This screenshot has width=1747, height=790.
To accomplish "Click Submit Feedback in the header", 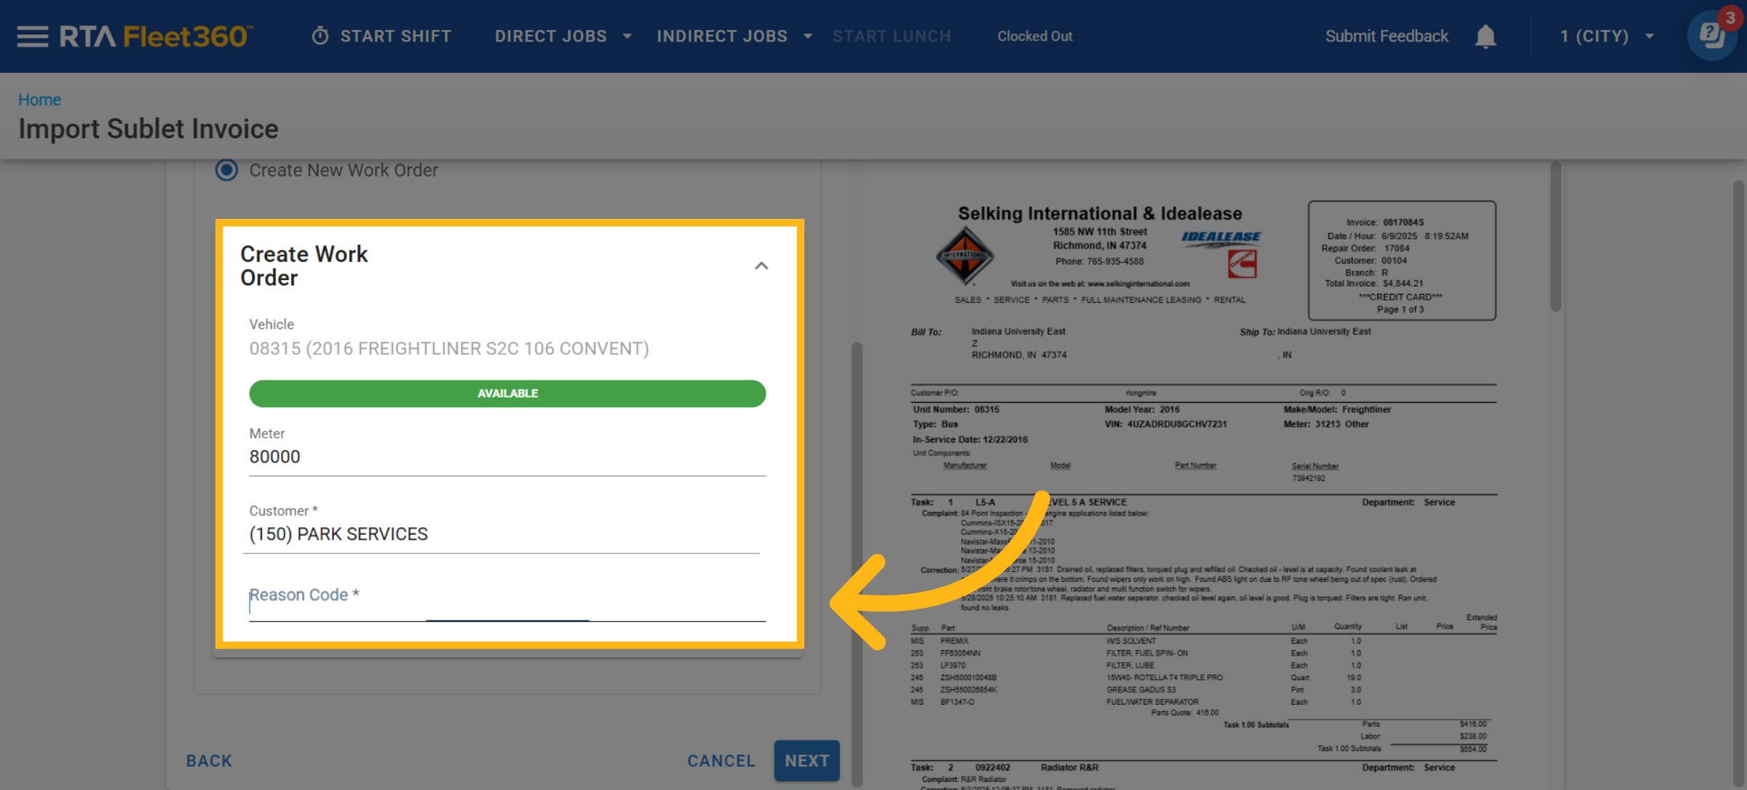I will [x=1386, y=36].
